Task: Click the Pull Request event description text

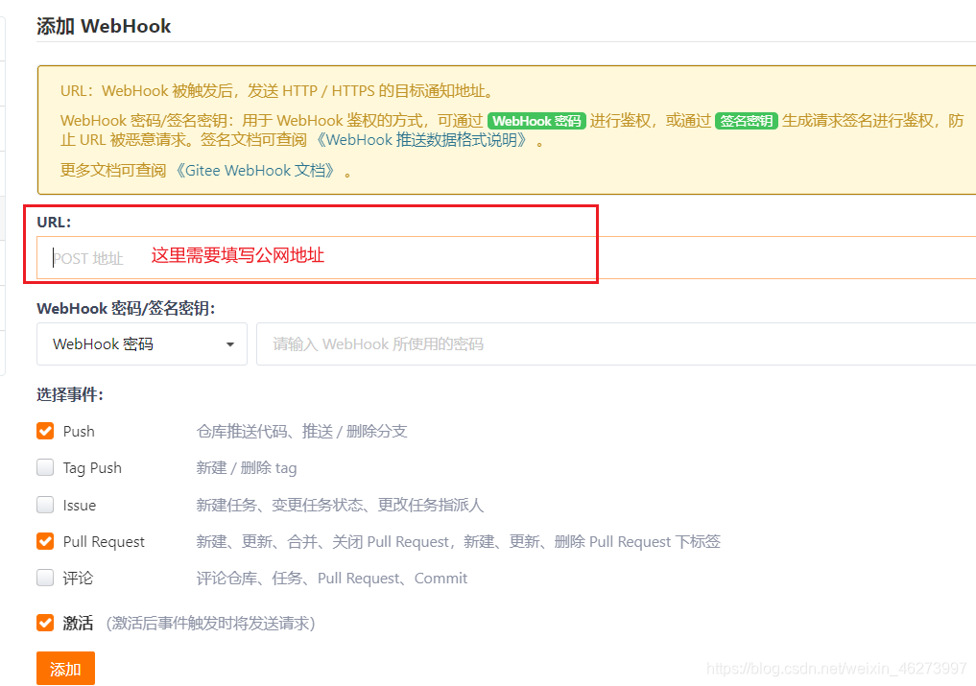Action: click(458, 541)
